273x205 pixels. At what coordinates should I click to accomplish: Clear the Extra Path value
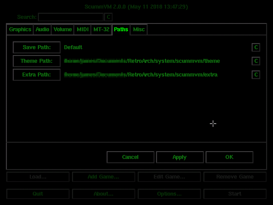click(256, 75)
